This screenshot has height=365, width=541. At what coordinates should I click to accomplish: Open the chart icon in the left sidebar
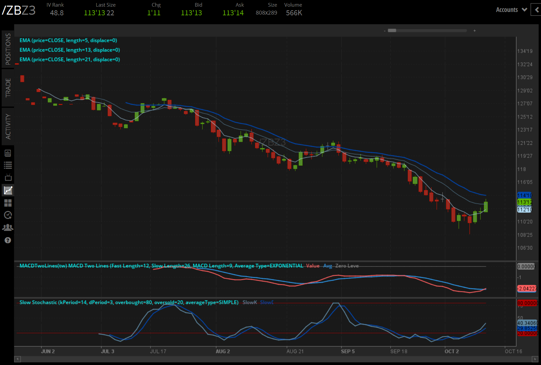(8, 190)
